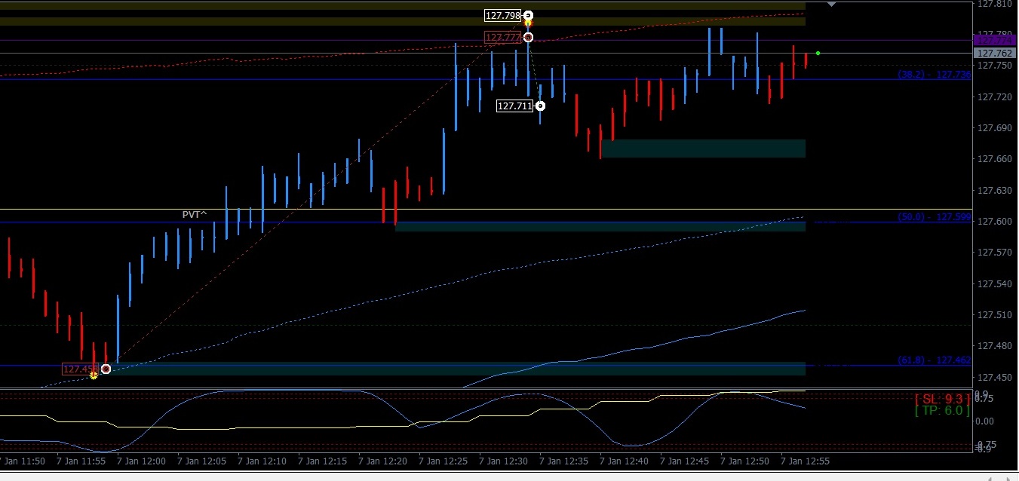Click the 127.711 price label
This screenshot has width=1019, height=481.
point(515,106)
